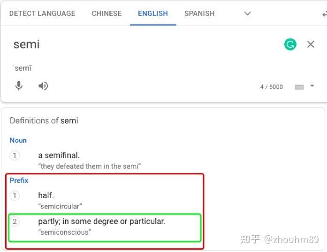Click the Noun definition number 1 circle
The width and height of the screenshot is (327, 252).
[15, 155]
